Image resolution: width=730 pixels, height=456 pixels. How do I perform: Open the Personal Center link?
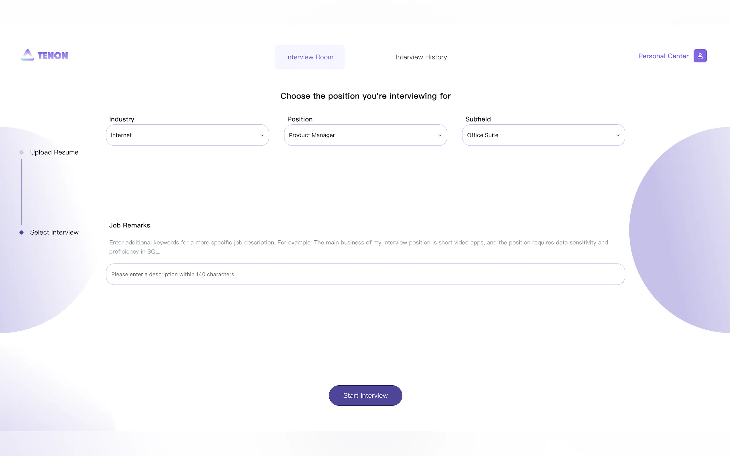tap(663, 56)
